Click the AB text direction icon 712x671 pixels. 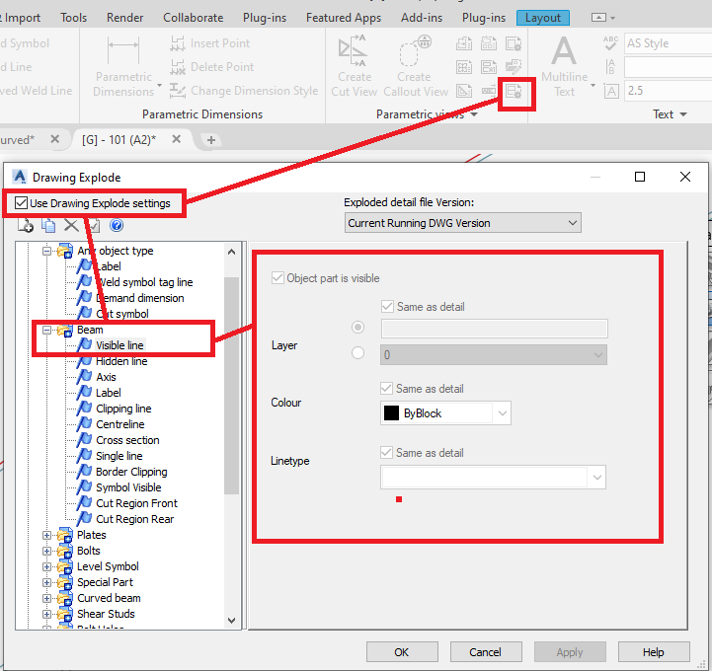tap(610, 67)
